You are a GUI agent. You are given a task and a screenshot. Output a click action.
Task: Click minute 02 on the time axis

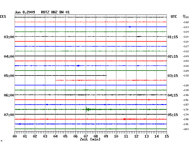tap(35, 136)
